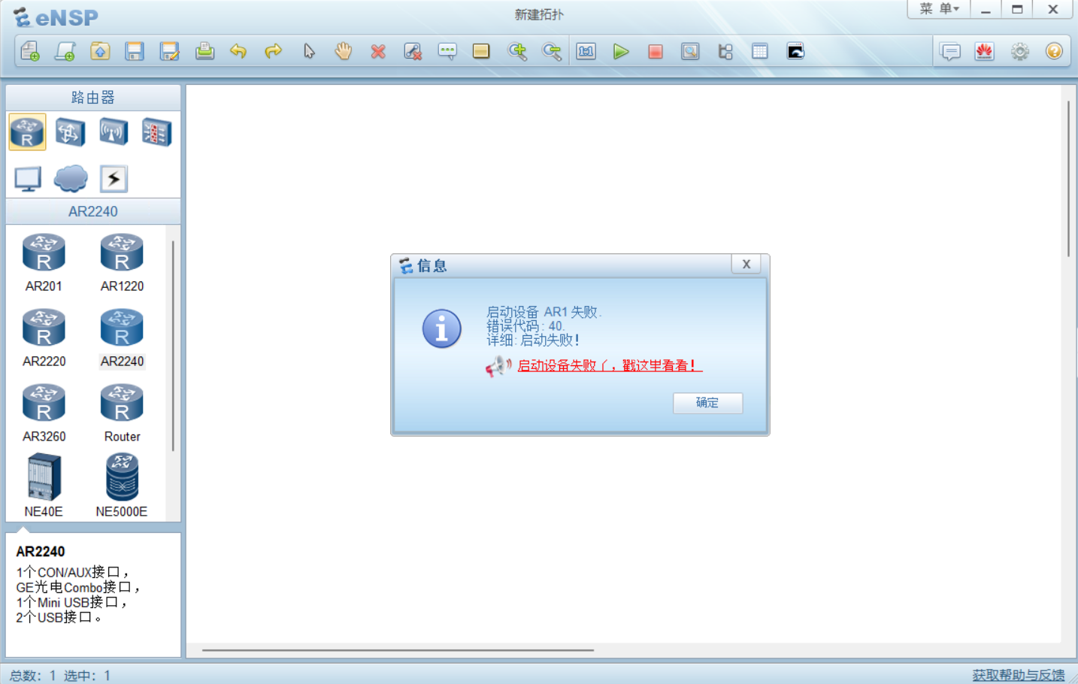Open the 菜单 dropdown menu
The height and width of the screenshot is (684, 1078).
(939, 9)
